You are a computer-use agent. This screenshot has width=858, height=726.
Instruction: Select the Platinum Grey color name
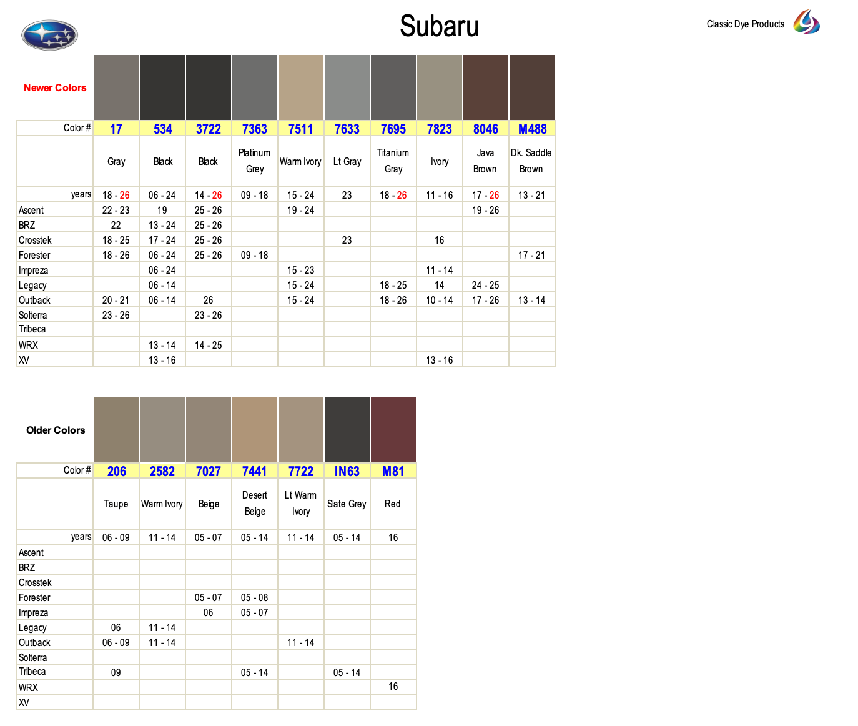pyautogui.click(x=255, y=161)
